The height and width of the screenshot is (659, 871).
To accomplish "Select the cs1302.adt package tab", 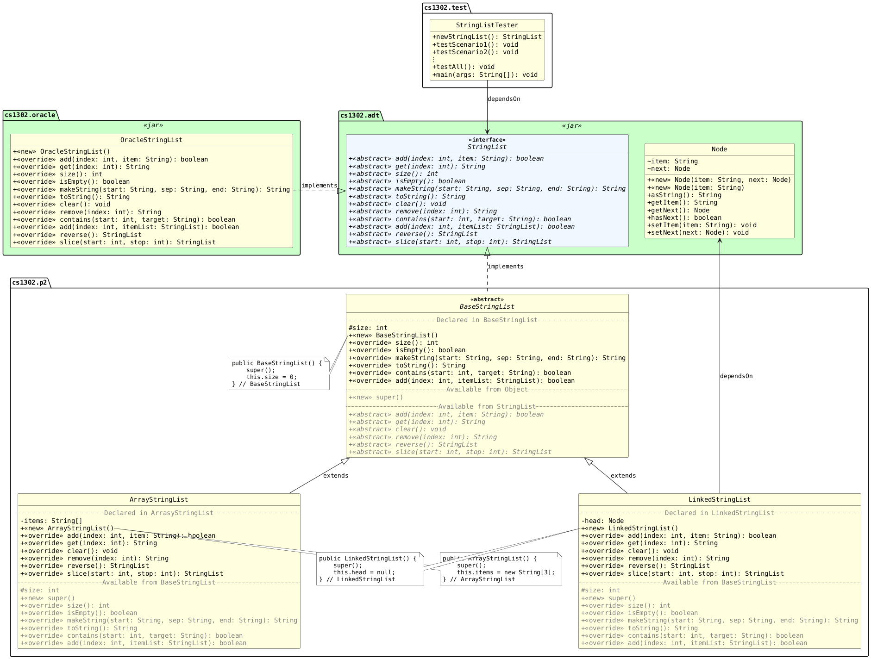I will pos(359,115).
